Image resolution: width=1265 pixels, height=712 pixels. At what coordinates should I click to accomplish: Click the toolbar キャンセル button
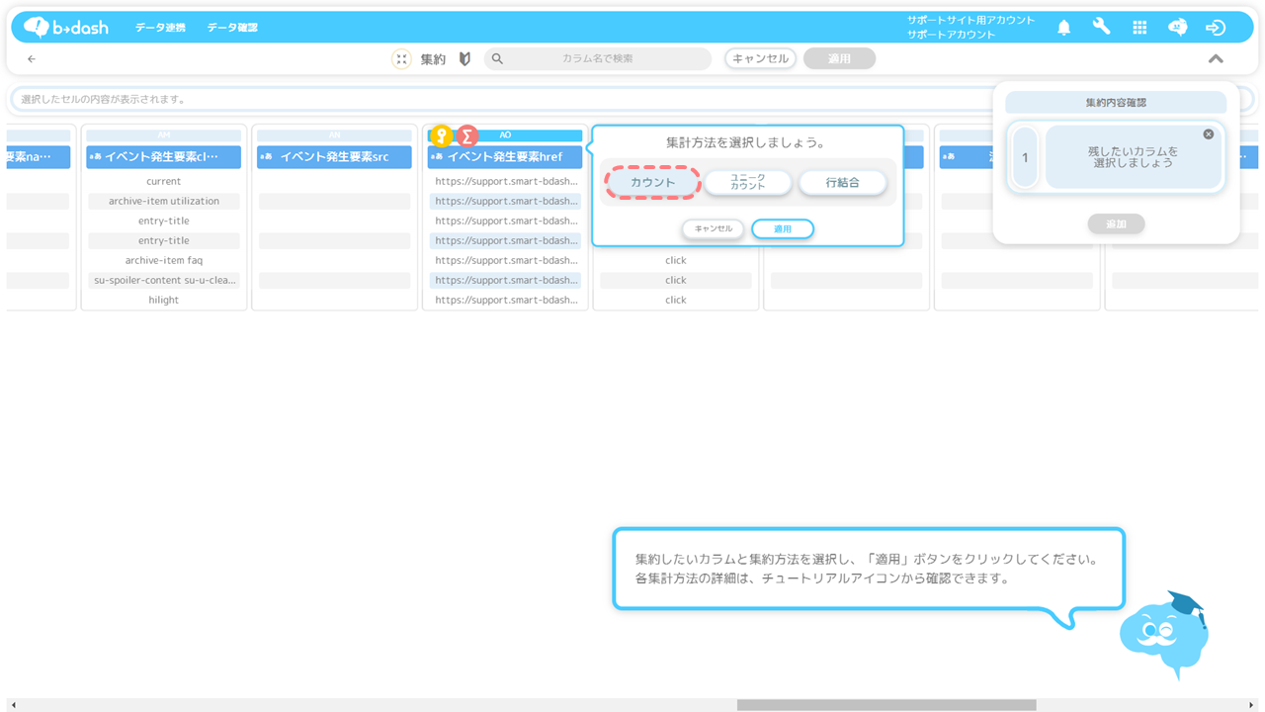tap(760, 58)
